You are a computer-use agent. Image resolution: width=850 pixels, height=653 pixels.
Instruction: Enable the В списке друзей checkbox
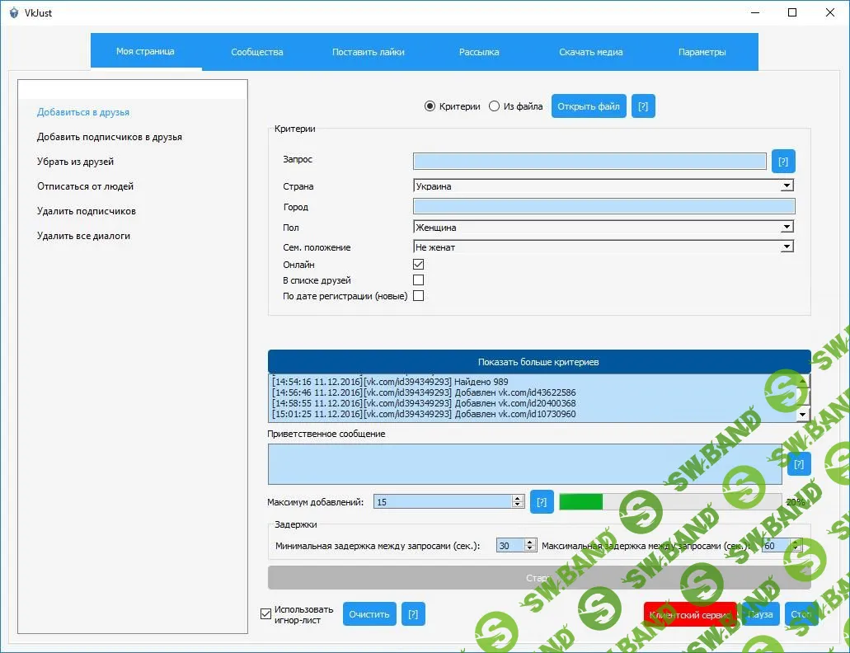(418, 280)
